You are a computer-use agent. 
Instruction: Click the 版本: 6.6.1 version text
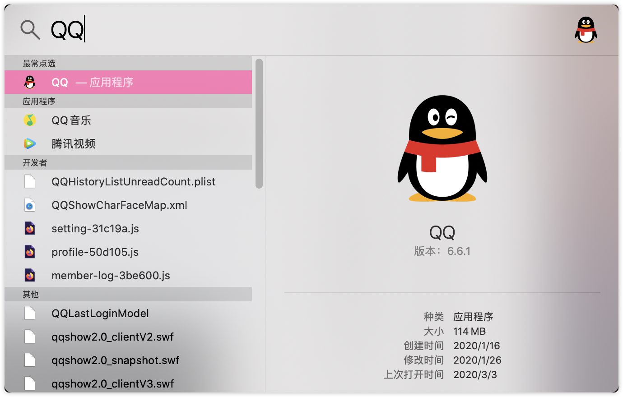tap(442, 251)
